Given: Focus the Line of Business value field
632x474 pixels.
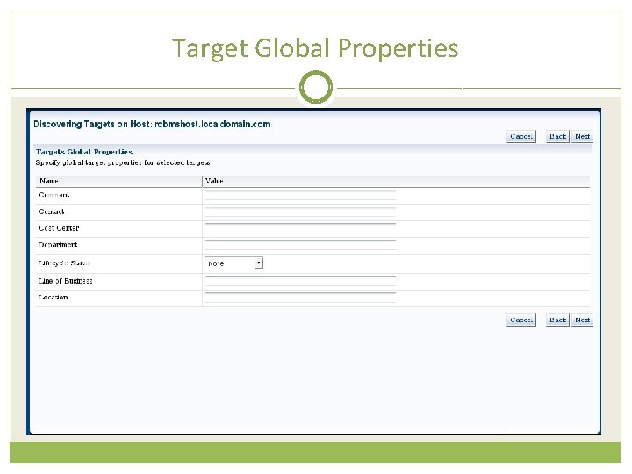Looking at the screenshot, I should pos(301,282).
